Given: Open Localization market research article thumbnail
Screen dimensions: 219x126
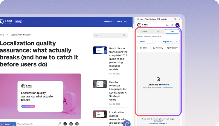Looking at the screenshot, I should click(100, 114).
